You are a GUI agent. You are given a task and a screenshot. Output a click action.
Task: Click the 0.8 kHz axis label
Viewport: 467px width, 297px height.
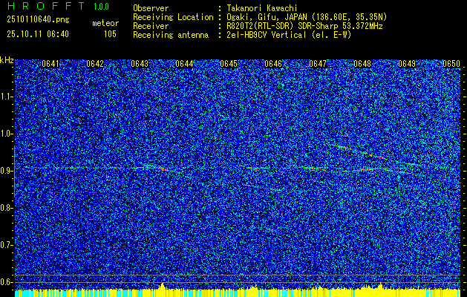(x=7, y=208)
